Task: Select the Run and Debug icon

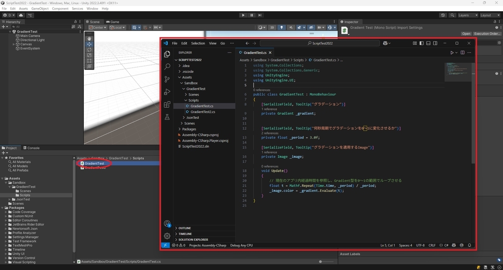Action: pyautogui.click(x=167, y=92)
